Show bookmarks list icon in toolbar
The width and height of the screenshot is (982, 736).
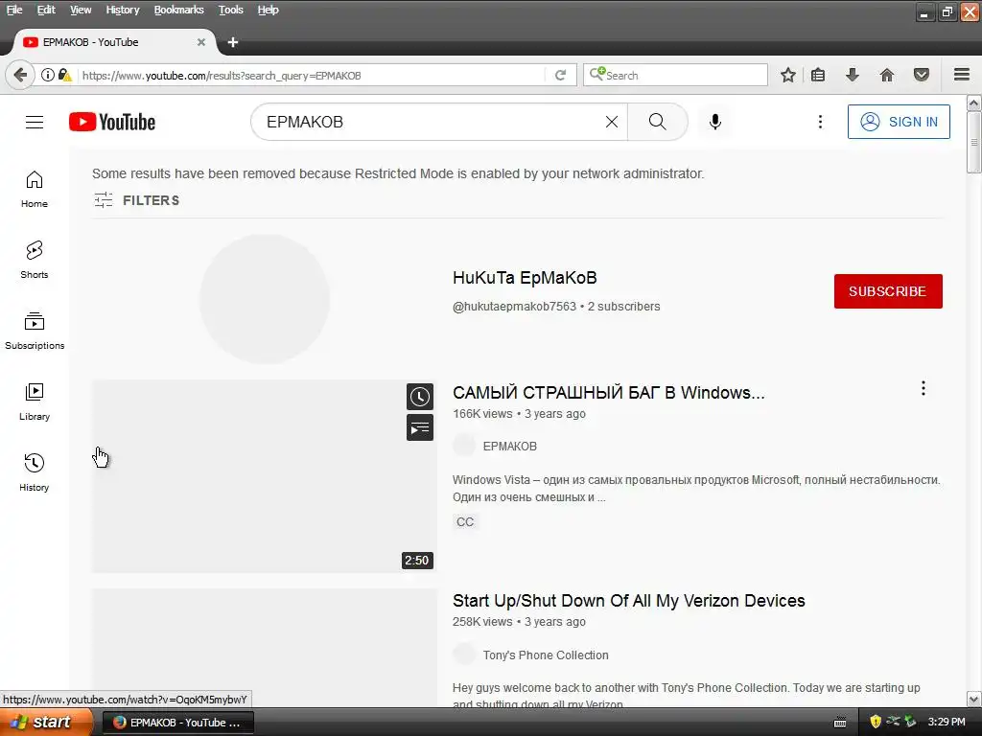pyautogui.click(x=818, y=75)
